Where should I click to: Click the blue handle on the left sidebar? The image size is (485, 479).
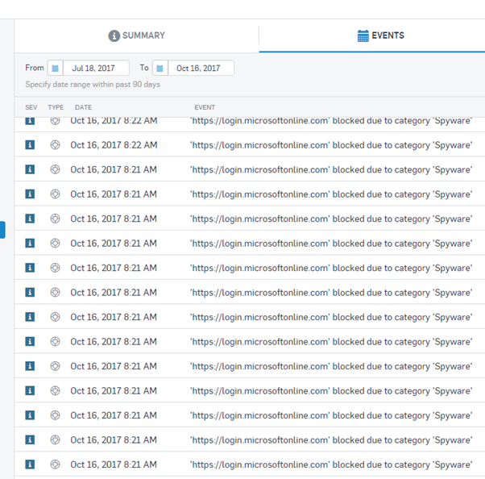coord(2,230)
